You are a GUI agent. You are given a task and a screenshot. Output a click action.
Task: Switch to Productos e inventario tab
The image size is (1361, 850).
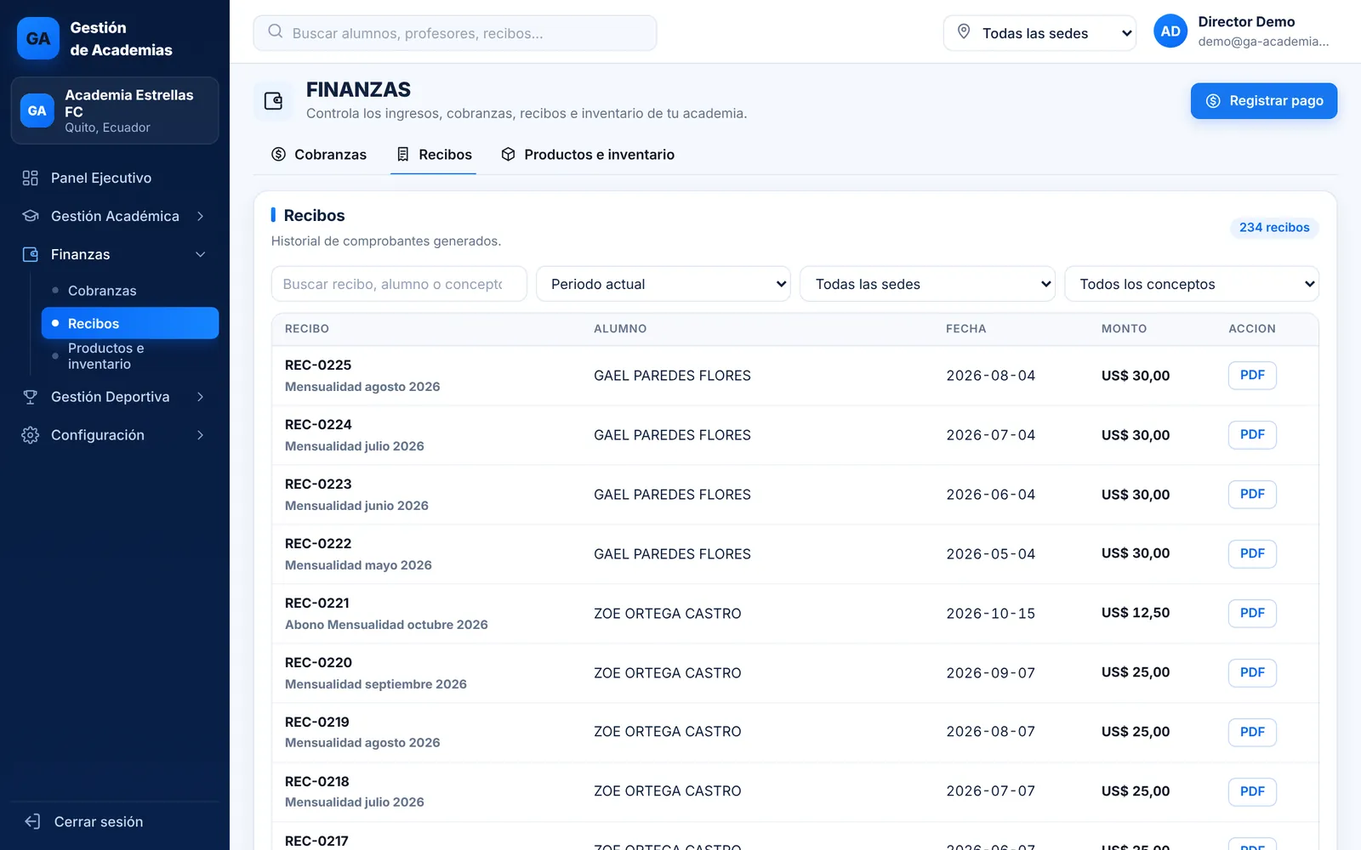click(x=588, y=155)
